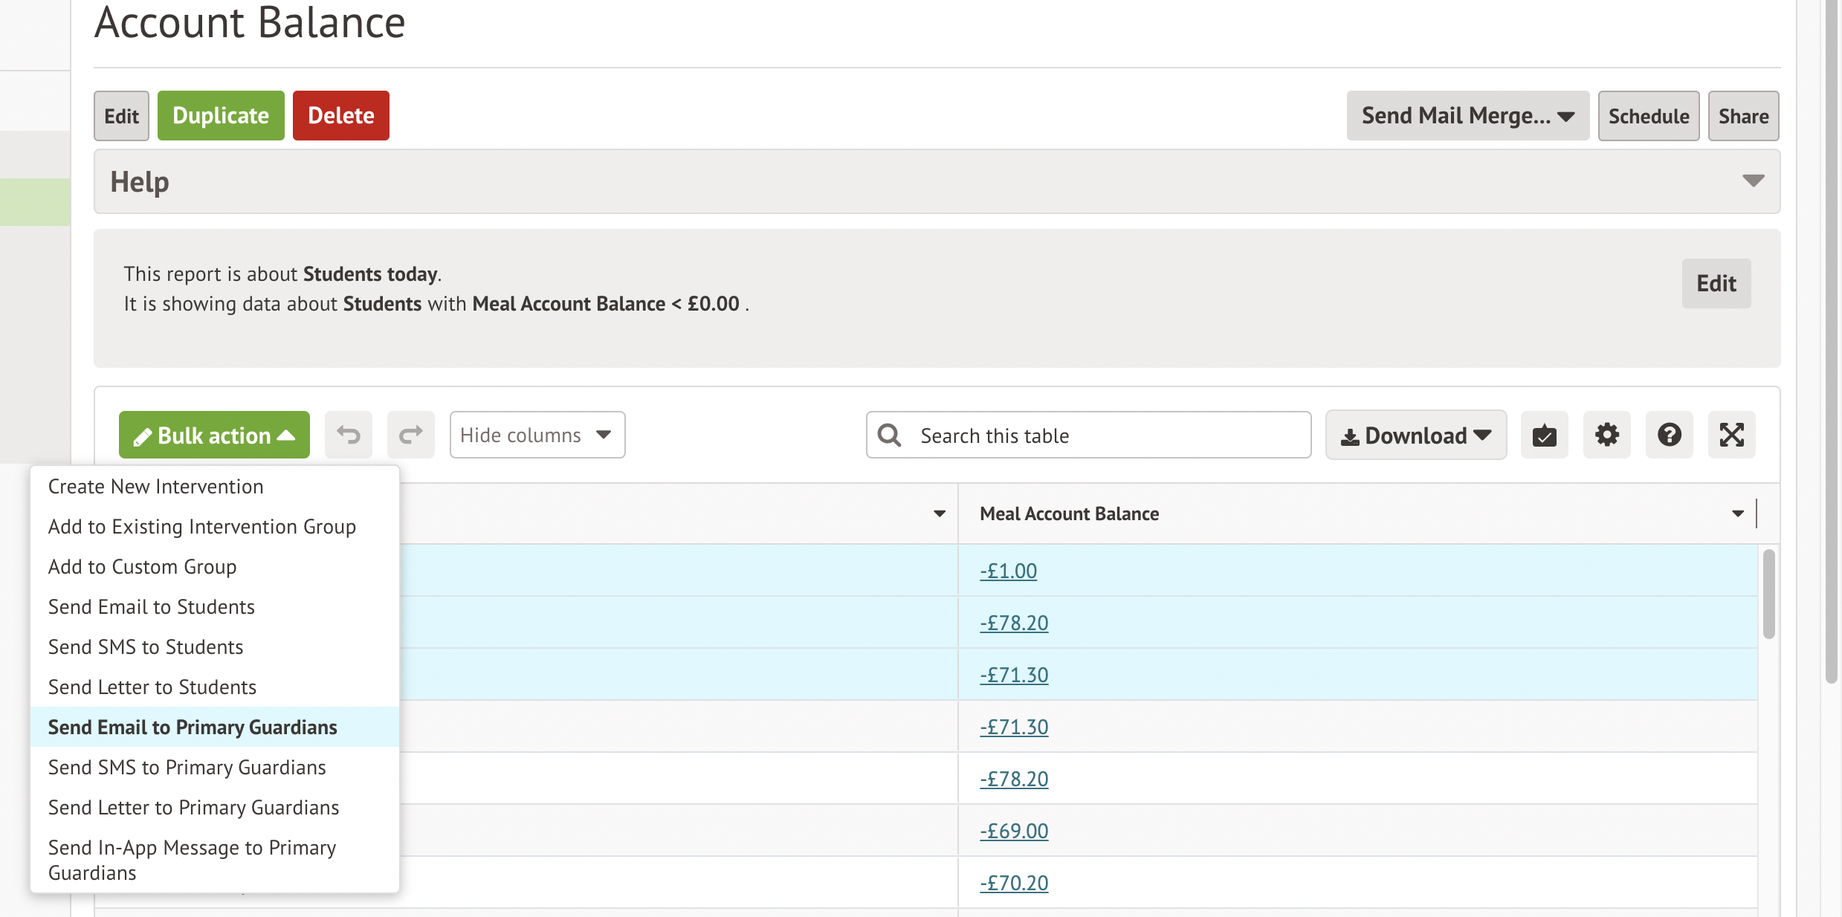This screenshot has width=1842, height=917.
Task: Select Send Email to Primary Guardians
Action: click(193, 727)
